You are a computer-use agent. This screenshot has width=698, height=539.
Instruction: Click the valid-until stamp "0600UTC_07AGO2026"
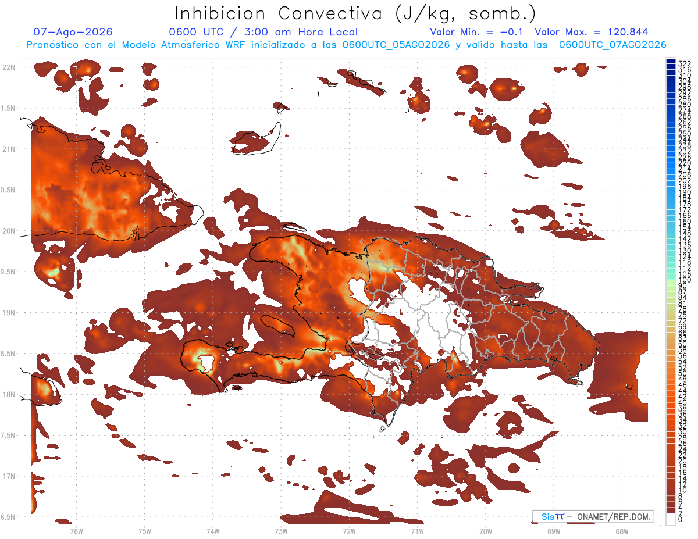[612, 45]
